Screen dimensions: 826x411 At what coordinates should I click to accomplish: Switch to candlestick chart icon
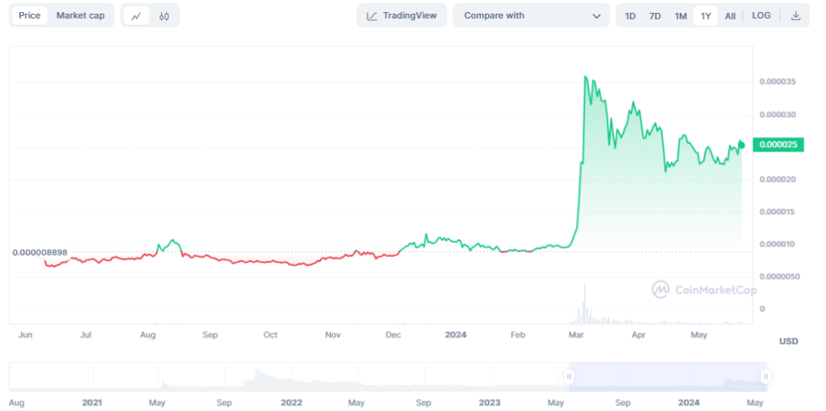165,16
